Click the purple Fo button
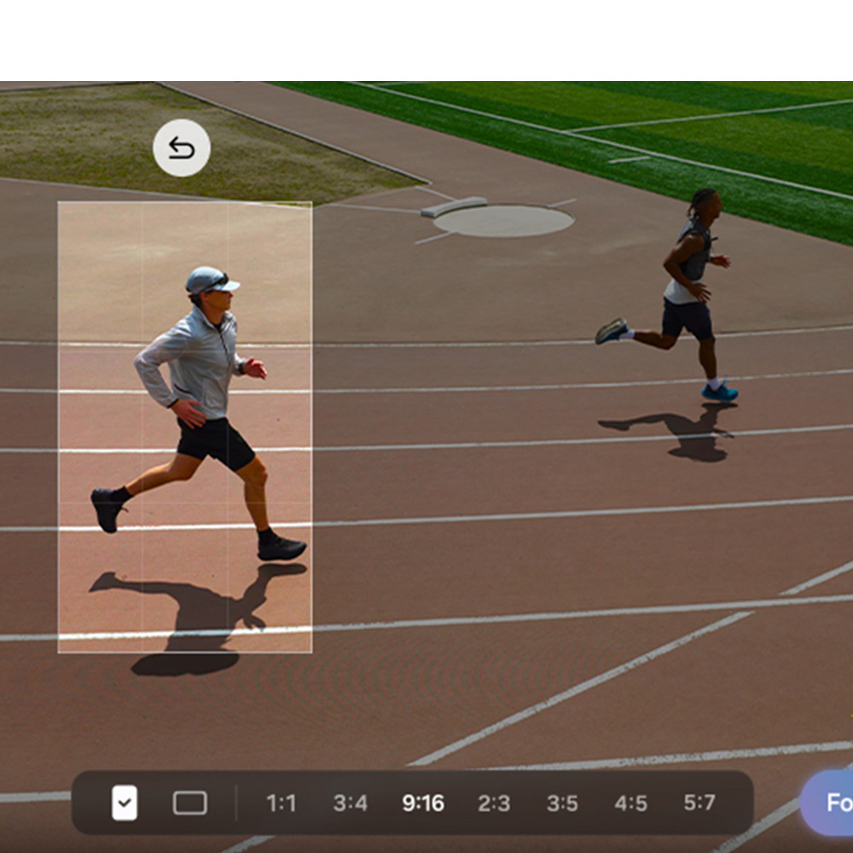 tap(827, 803)
